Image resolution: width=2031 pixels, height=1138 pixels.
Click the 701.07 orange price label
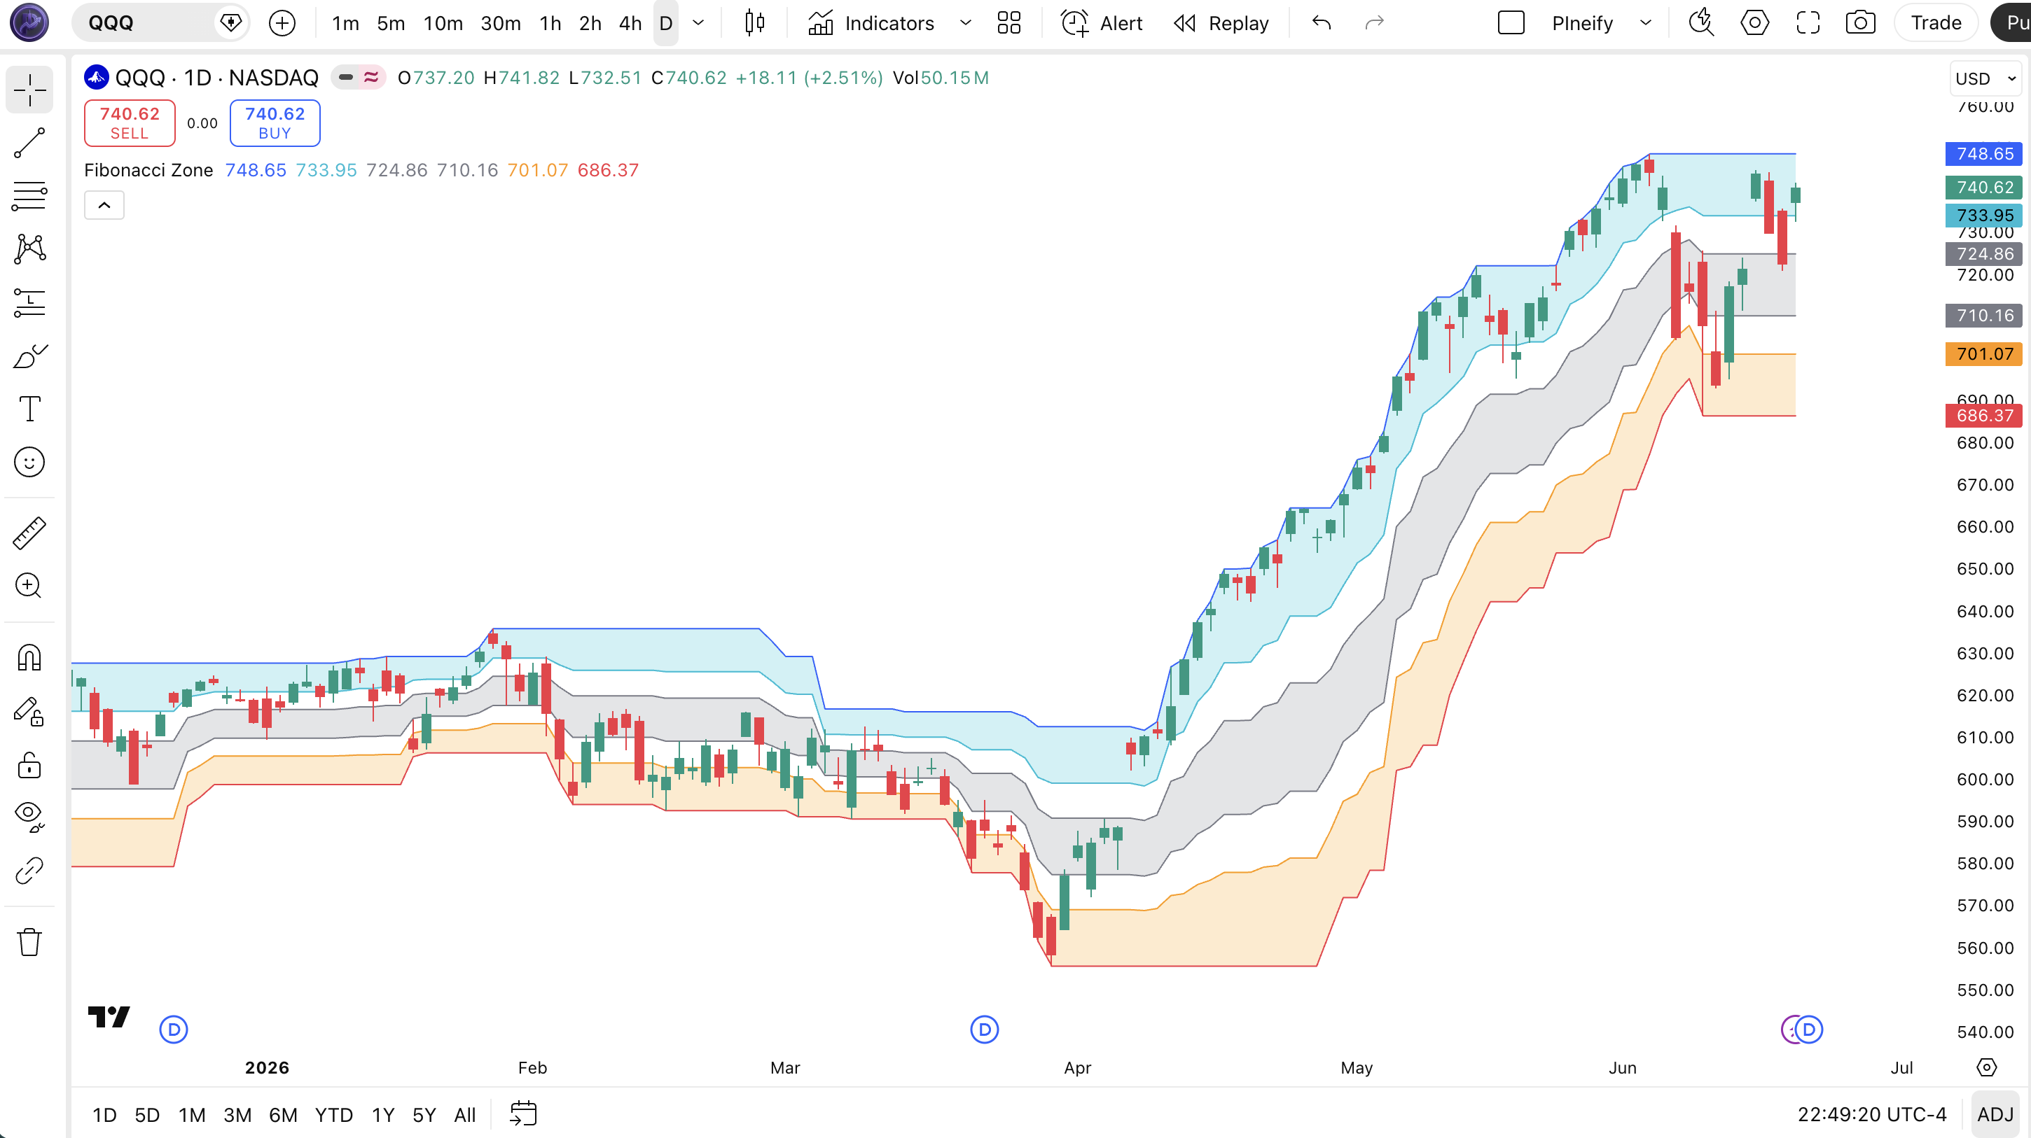(x=1983, y=354)
